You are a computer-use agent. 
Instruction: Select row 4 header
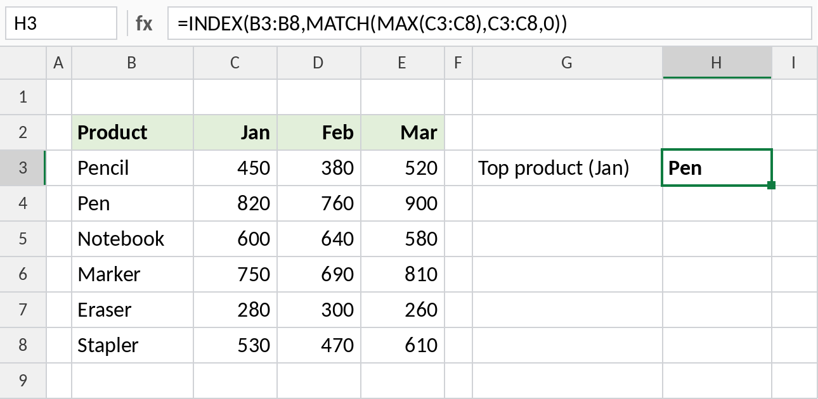pyautogui.click(x=23, y=203)
